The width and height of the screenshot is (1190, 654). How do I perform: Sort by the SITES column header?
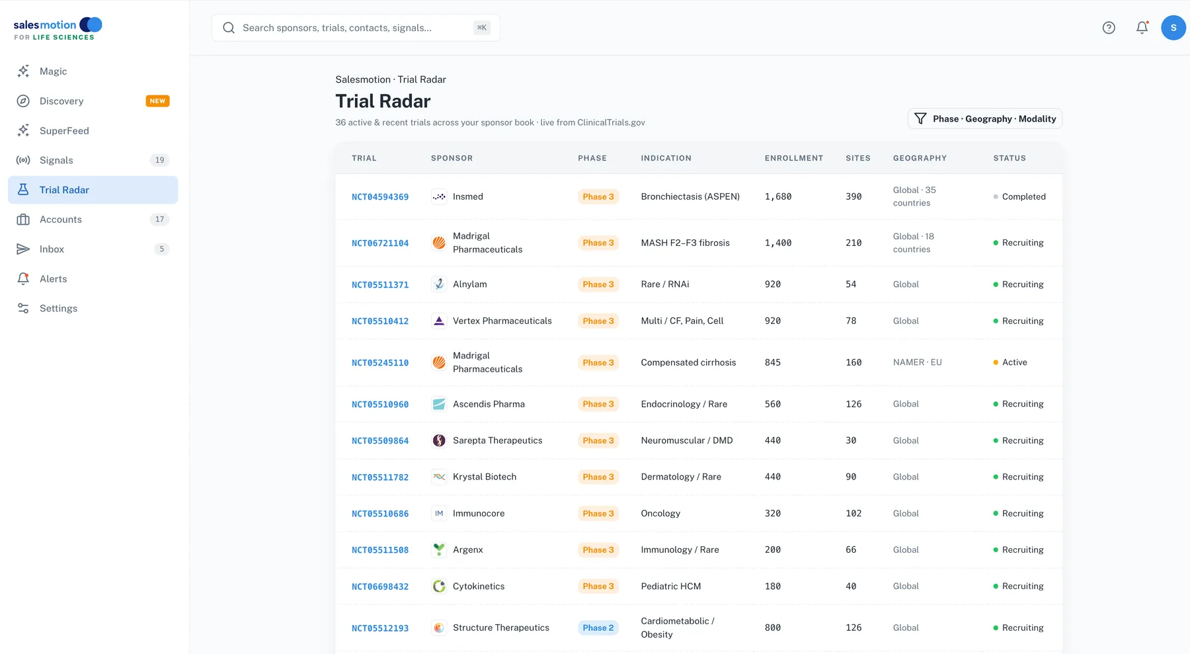point(858,158)
